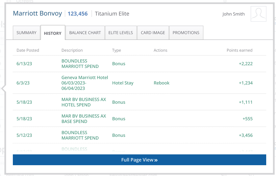Click the Rebook link for Geneva stay
This screenshot has height=176, width=276.
tap(161, 83)
